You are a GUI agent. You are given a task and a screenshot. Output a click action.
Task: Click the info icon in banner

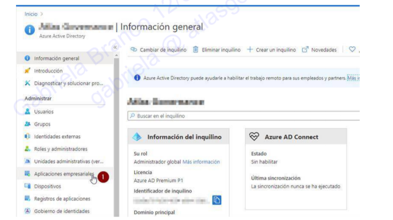[x=137, y=78]
